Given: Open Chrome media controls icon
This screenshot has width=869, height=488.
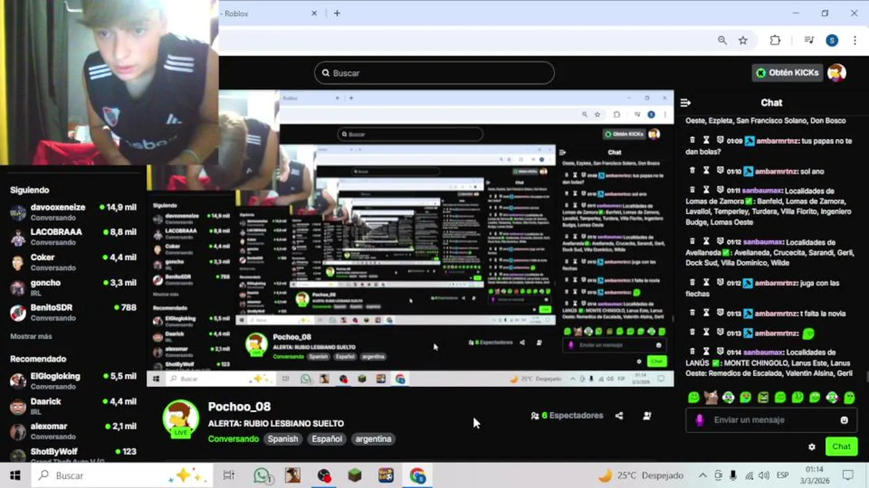Looking at the screenshot, I should (x=809, y=41).
